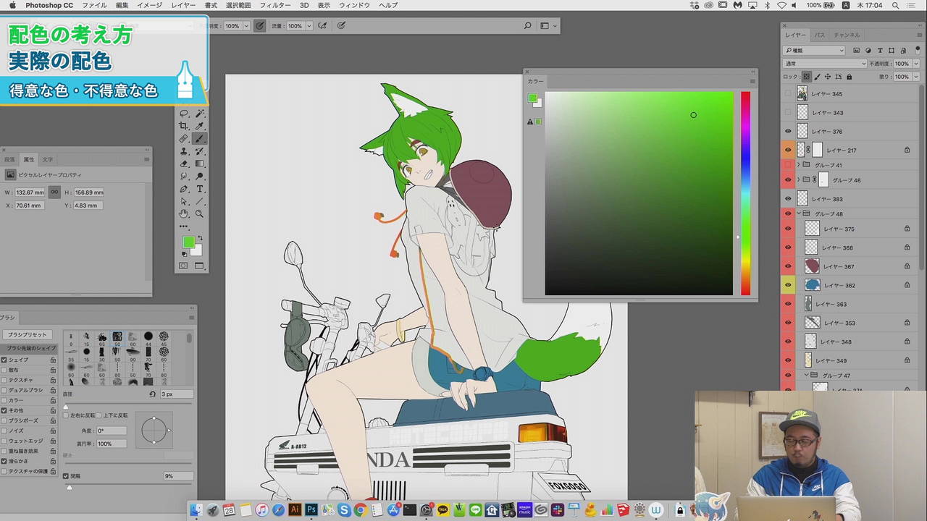927x521 pixels.
Task: Open the extra tools ellipsis menu
Action: point(184,226)
